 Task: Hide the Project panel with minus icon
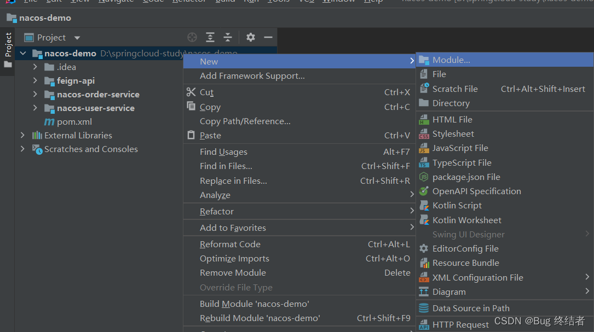coord(268,37)
